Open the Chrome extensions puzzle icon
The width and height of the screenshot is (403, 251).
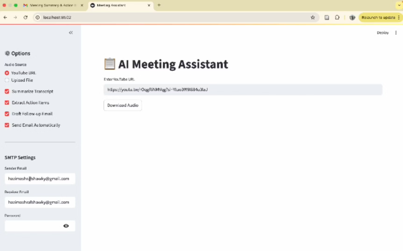coord(337,17)
